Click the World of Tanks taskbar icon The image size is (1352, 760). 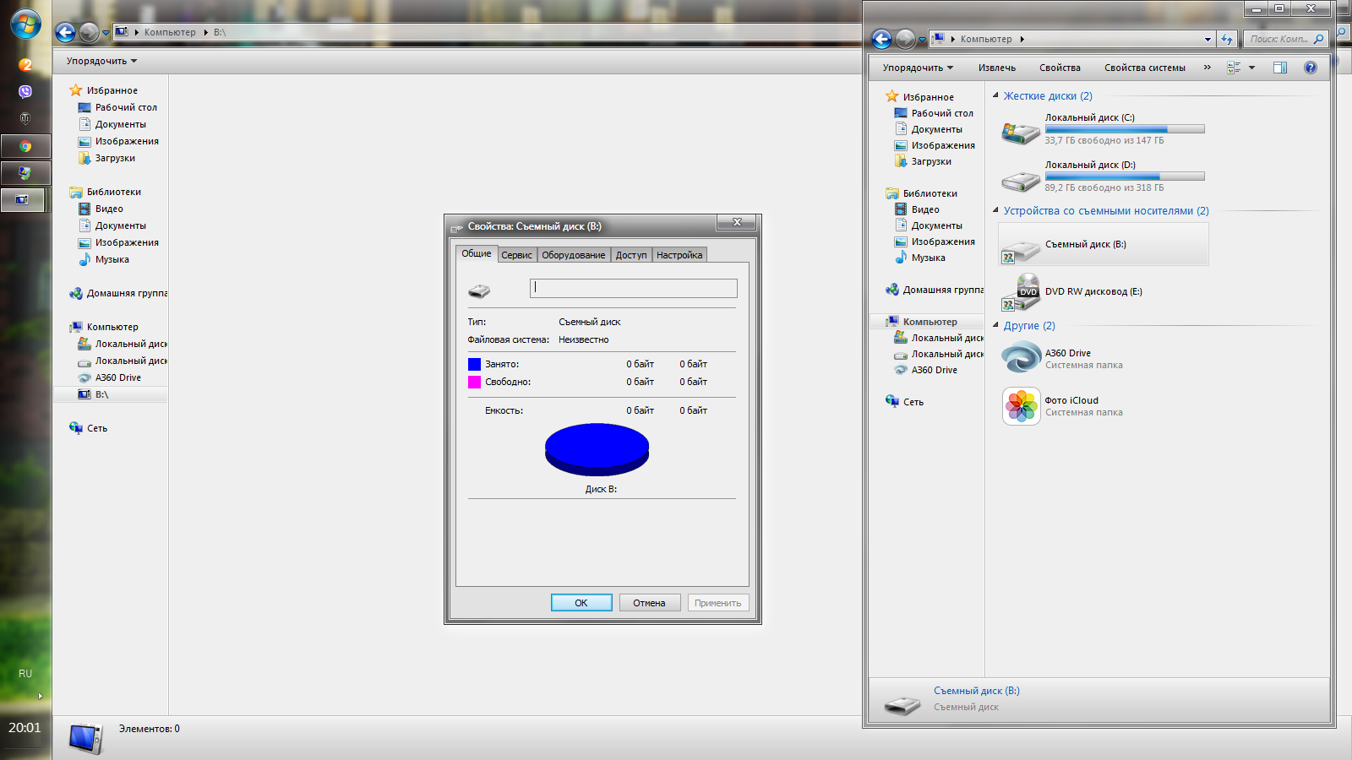point(25,118)
